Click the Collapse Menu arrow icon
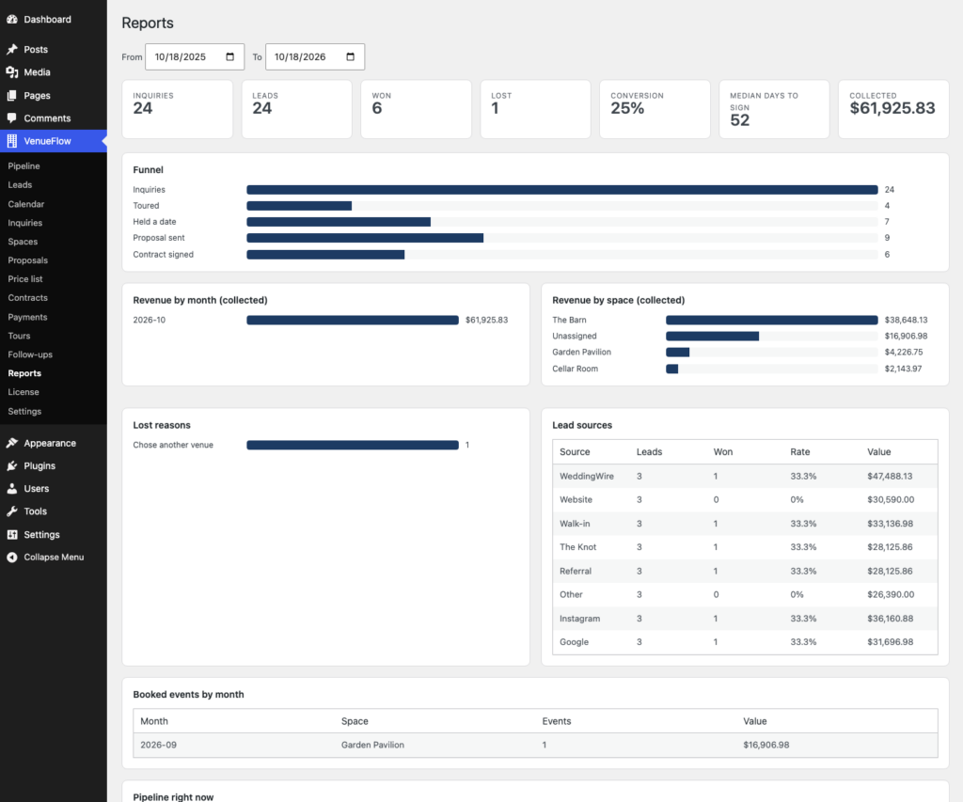 coord(11,557)
